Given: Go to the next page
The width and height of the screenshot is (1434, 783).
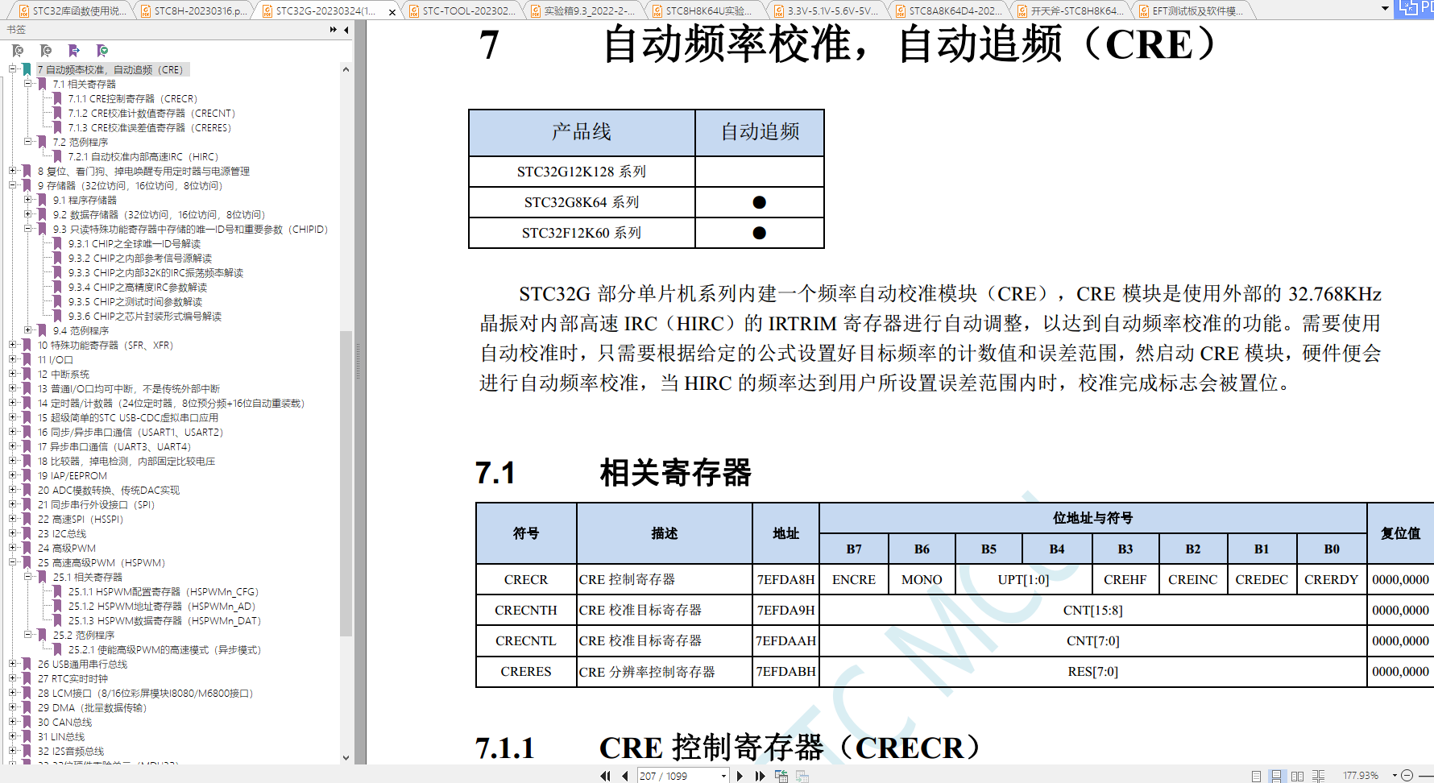Looking at the screenshot, I should (740, 776).
